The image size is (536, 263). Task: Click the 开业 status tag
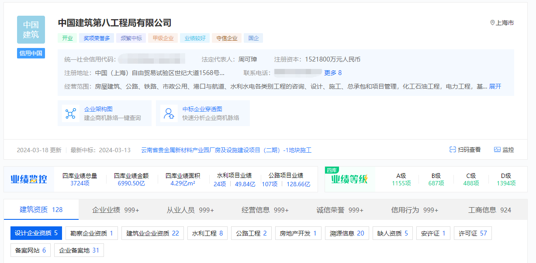[x=67, y=38]
